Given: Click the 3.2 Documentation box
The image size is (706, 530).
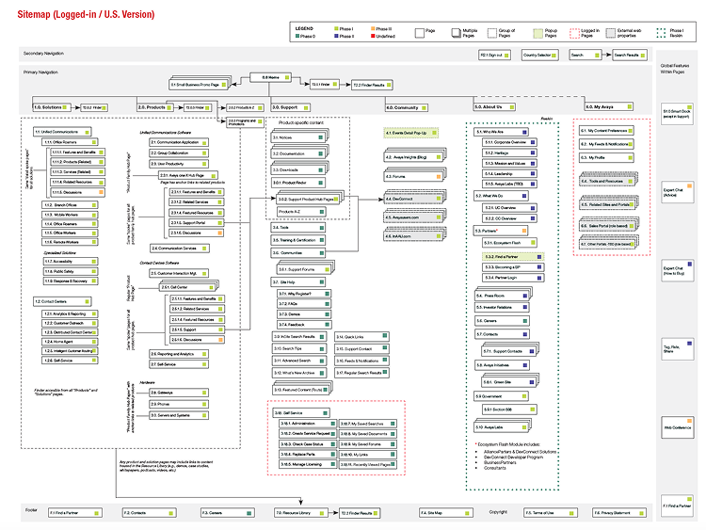Looking at the screenshot, I should [298, 153].
